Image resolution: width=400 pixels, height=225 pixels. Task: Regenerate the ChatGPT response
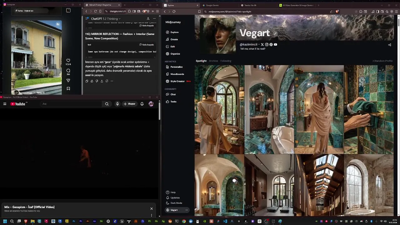coord(107,81)
